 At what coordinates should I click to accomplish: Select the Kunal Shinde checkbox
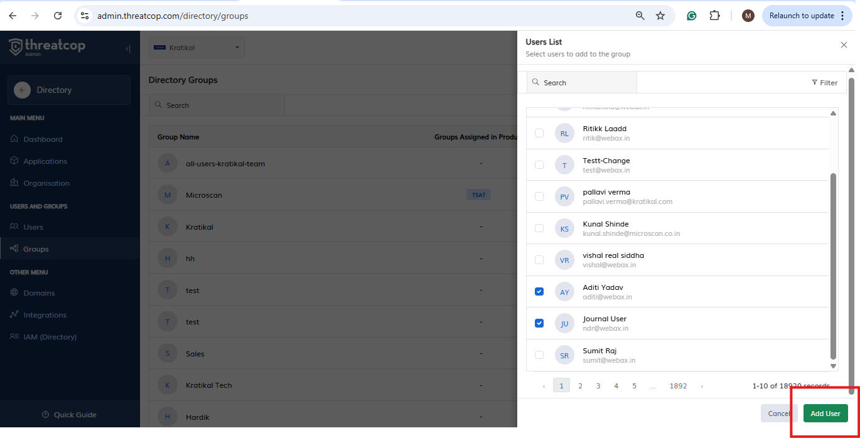[x=539, y=228]
